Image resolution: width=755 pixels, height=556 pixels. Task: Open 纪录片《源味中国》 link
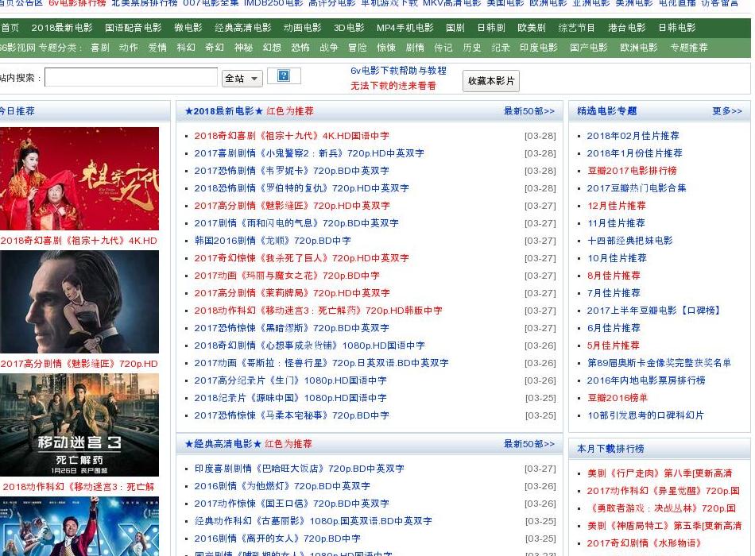pyautogui.click(x=290, y=398)
